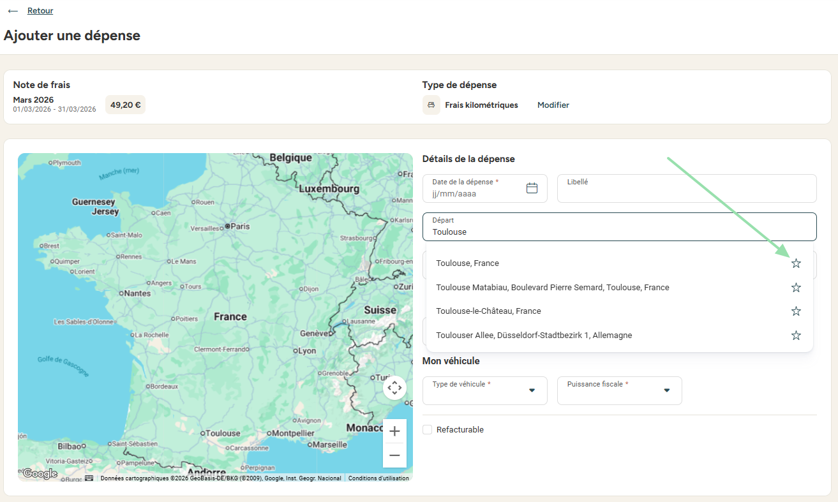Star the Toulouser Allee Düsseldorf suggestion

click(x=796, y=336)
